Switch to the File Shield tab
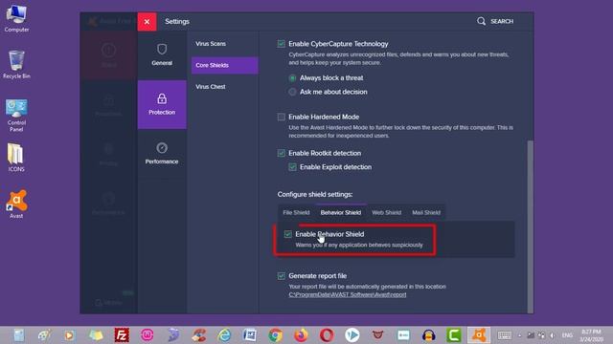This screenshot has height=344, width=613. click(x=296, y=212)
